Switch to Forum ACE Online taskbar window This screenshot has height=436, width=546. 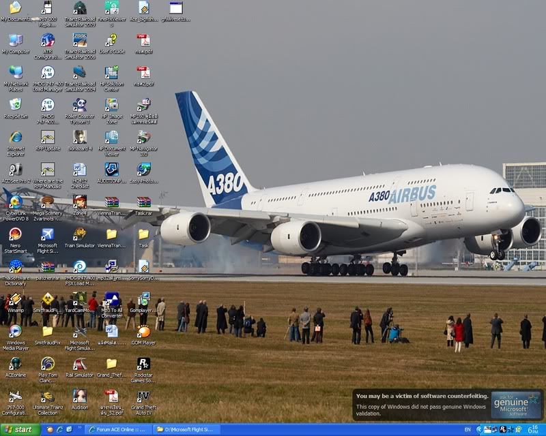[x=118, y=430]
